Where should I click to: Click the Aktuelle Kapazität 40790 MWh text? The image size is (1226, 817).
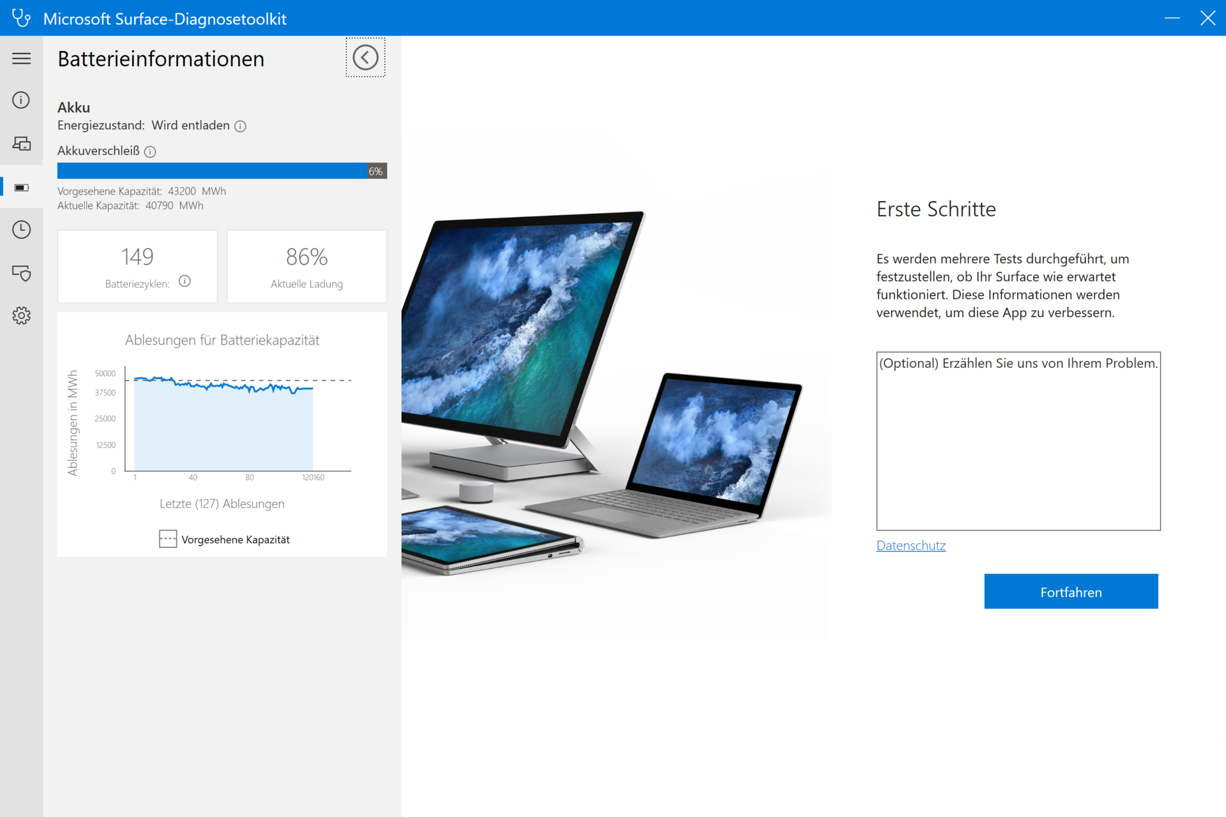click(x=130, y=206)
